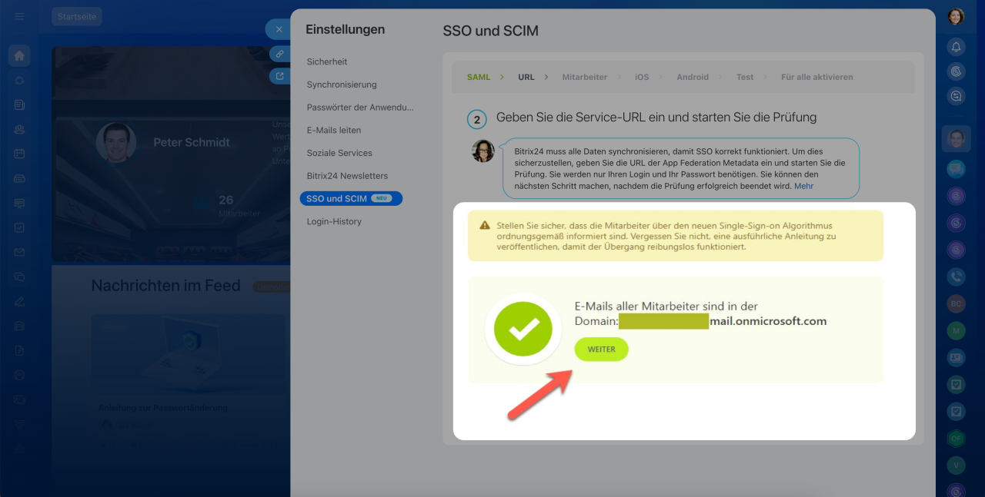Open the contact card icon in right bar
Screen dimensions: 985x497
(x=956, y=357)
